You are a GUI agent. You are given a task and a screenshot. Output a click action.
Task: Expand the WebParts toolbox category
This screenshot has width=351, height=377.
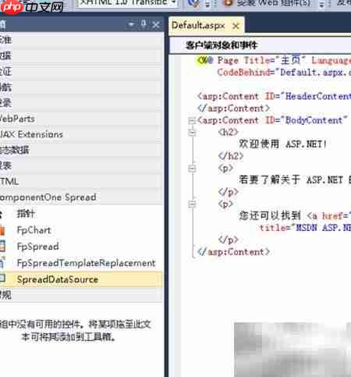(x=81, y=119)
